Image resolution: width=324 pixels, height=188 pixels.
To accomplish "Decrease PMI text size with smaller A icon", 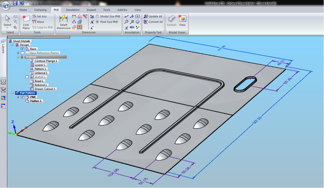I will click(x=92, y=28).
